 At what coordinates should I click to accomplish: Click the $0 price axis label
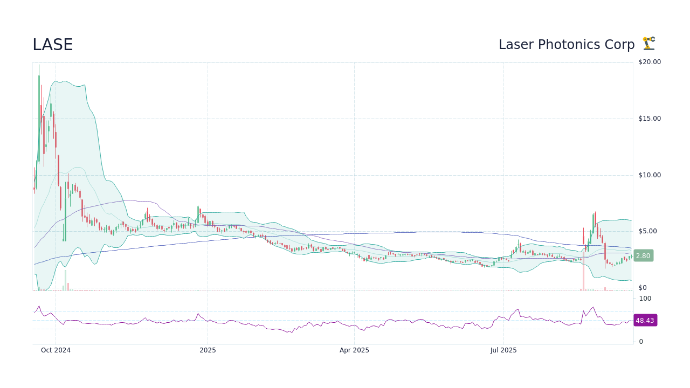641,287
